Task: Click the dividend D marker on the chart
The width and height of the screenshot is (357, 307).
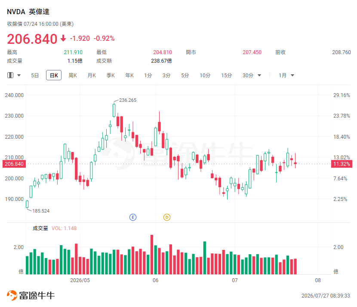Action: pos(167,217)
